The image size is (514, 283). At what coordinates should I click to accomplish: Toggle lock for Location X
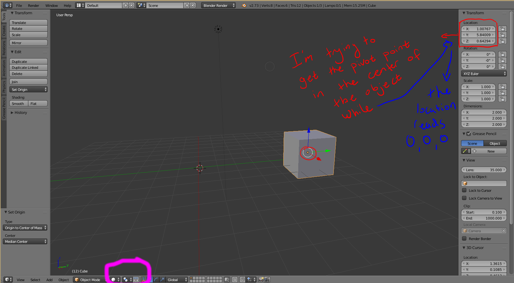[502, 29]
